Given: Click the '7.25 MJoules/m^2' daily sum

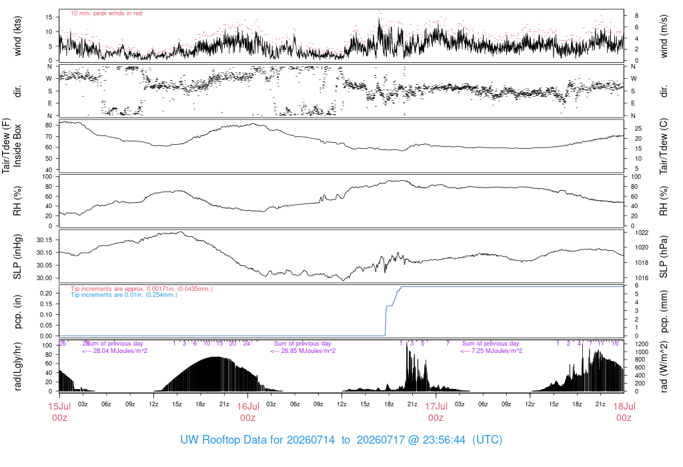Looking at the screenshot, I should [x=497, y=351].
